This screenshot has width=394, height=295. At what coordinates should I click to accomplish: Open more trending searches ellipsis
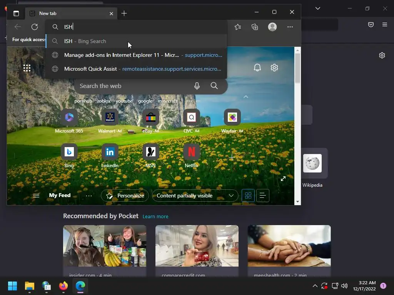189,101
